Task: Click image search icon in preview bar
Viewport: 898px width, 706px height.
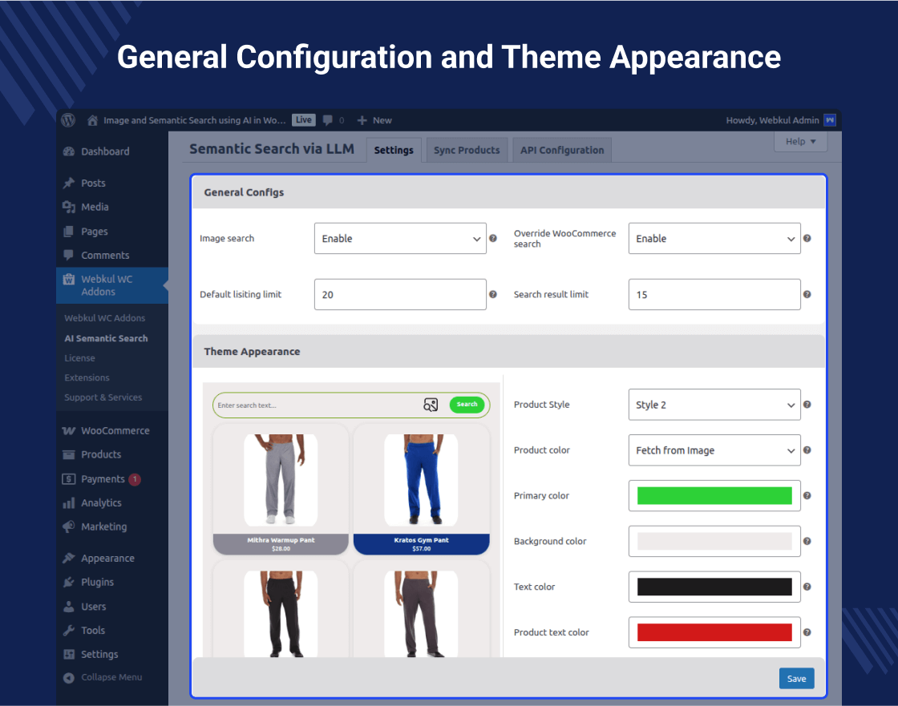Action: click(x=431, y=405)
